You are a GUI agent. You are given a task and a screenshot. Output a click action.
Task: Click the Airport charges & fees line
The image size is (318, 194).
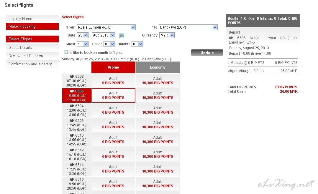[x=263, y=71]
